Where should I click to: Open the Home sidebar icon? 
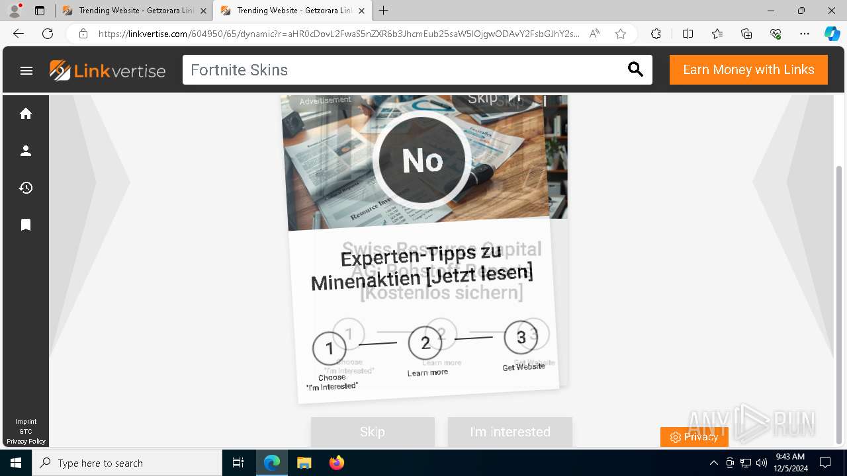(x=26, y=114)
